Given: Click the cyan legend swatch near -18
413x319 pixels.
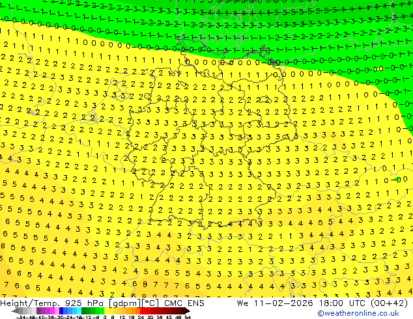Looking at the screenshot, I should (x=79, y=311).
